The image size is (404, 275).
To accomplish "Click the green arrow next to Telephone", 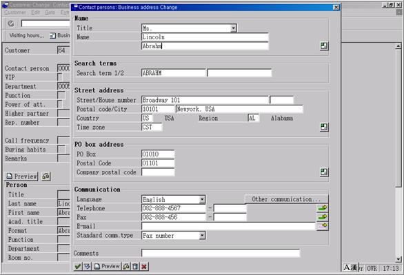I will 323,207.
